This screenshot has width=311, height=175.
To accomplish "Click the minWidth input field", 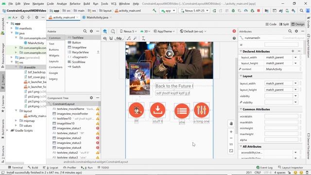I will (281, 117).
